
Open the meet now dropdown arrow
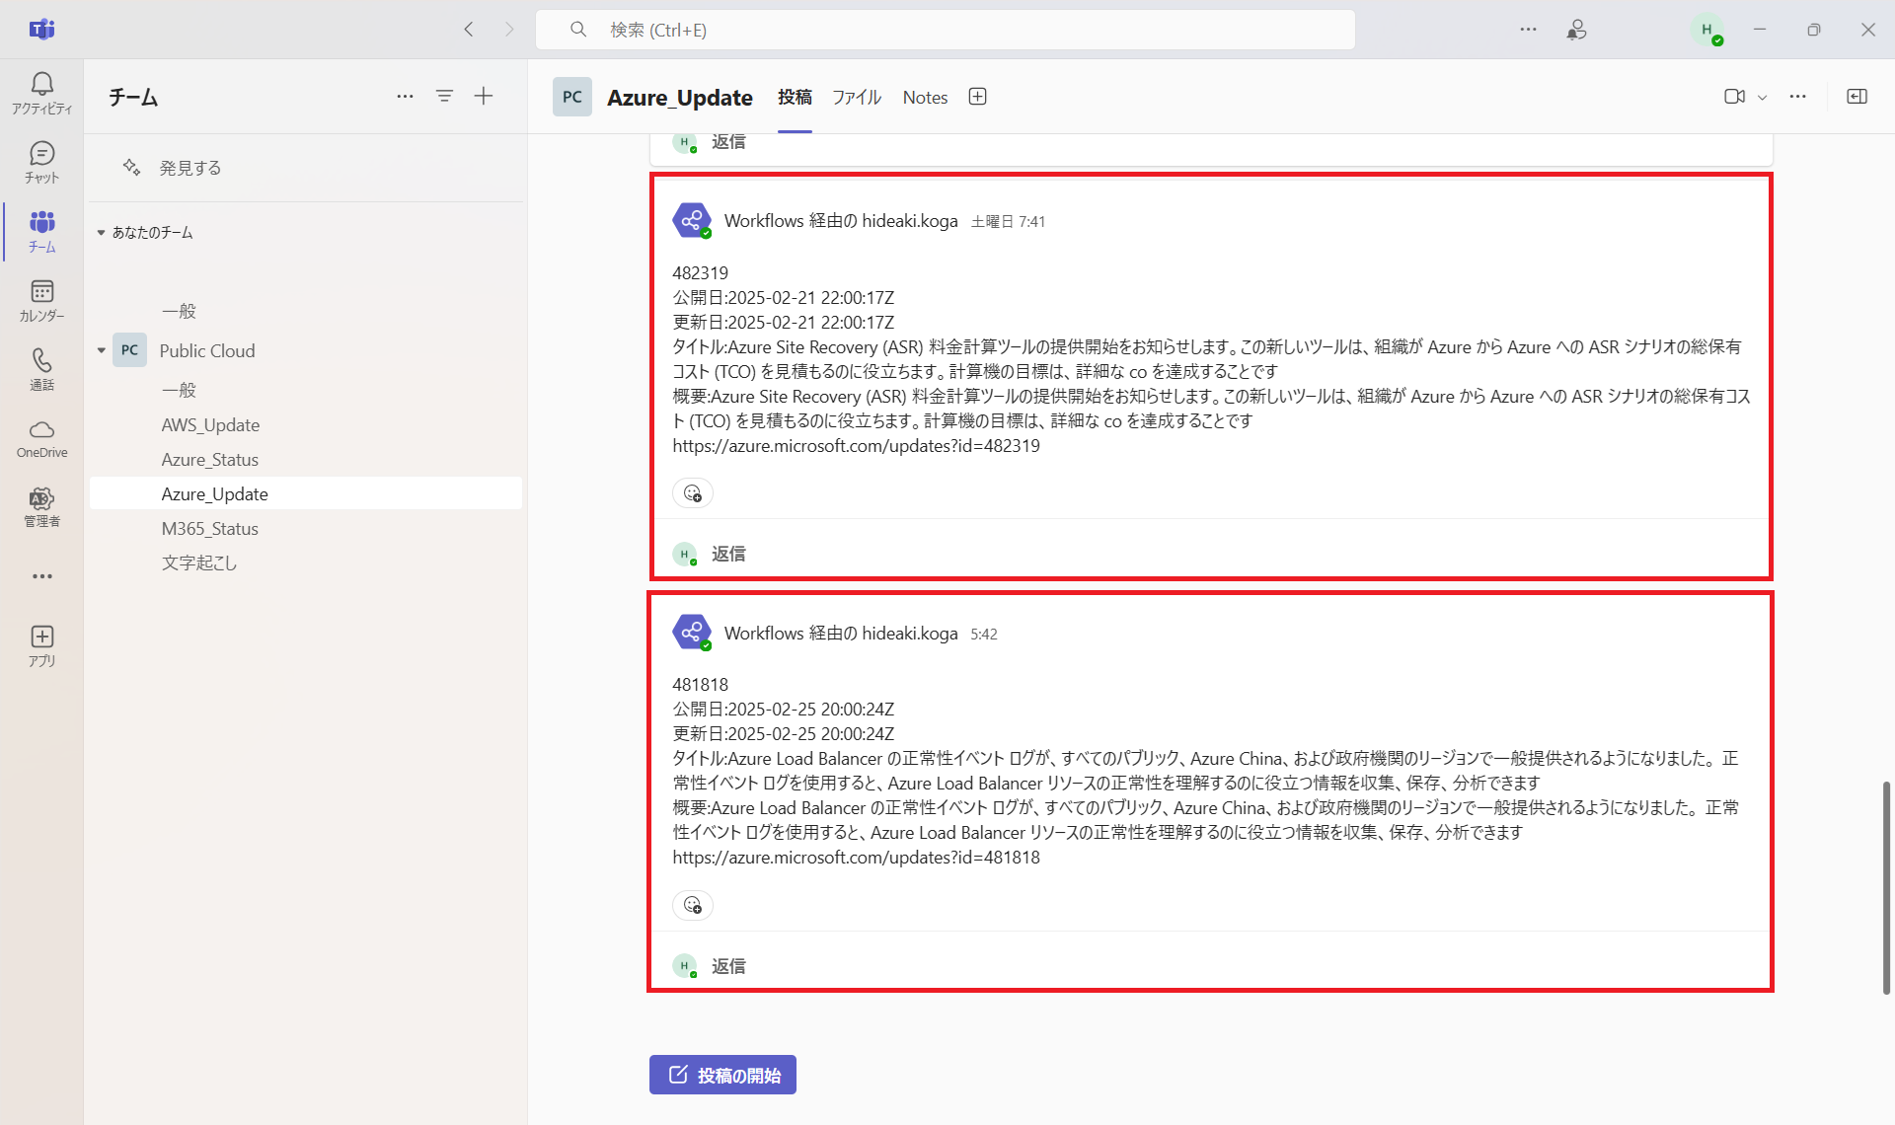pyautogui.click(x=1762, y=97)
